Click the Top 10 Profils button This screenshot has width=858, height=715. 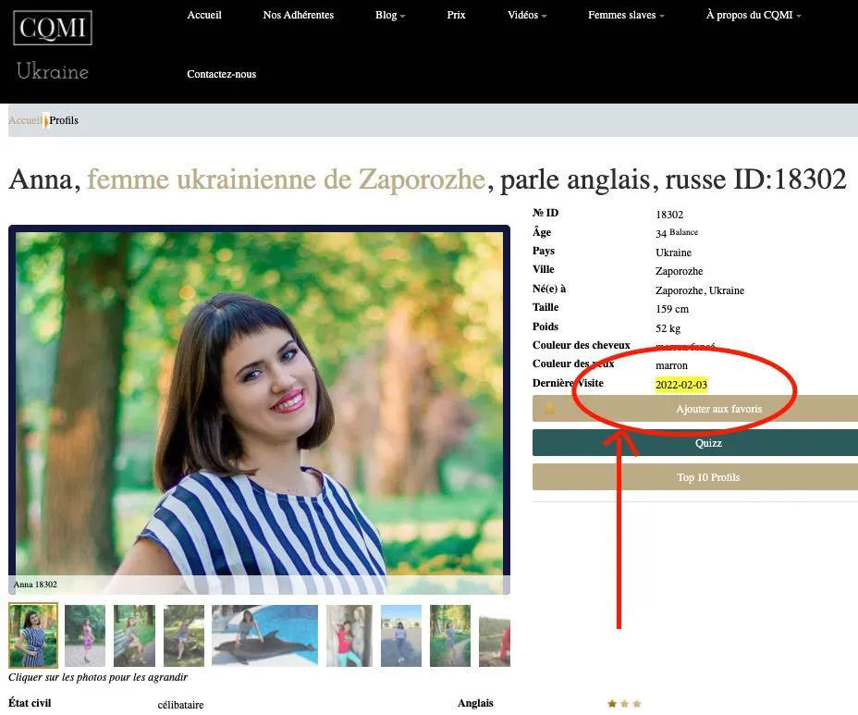pyautogui.click(x=695, y=477)
